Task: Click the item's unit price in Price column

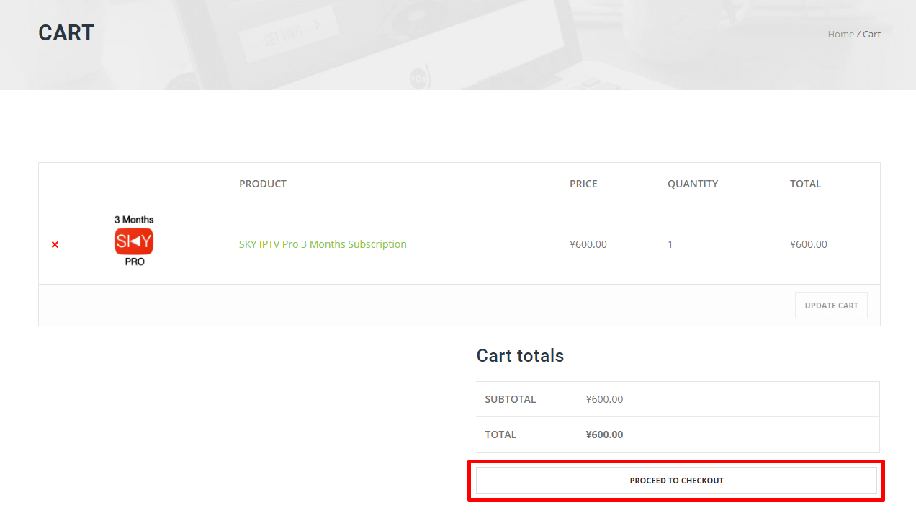Action: point(588,244)
